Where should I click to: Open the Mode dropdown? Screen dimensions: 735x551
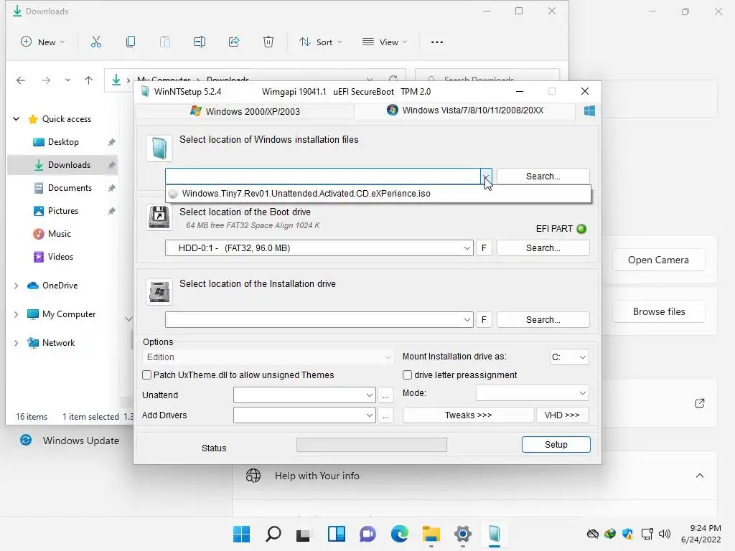[x=532, y=393]
